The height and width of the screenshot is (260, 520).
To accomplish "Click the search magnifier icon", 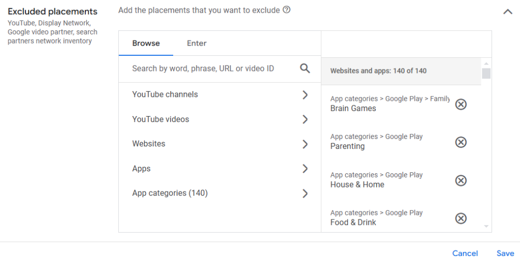I will click(x=305, y=68).
